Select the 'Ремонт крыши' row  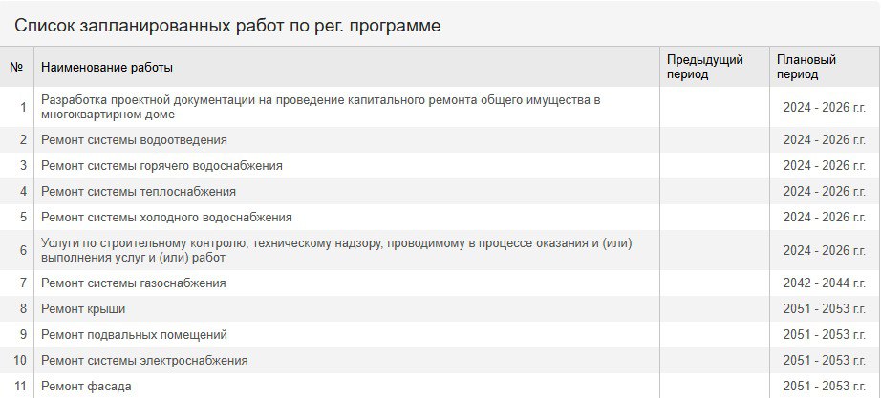click(x=440, y=308)
